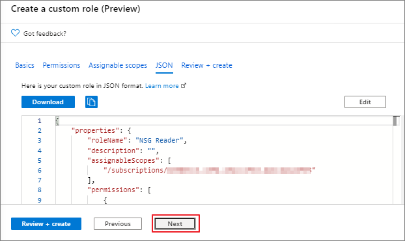Switch to the Permissions tab

(61, 65)
